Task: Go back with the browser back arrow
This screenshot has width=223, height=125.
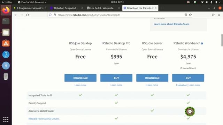Action: coord(16,15)
